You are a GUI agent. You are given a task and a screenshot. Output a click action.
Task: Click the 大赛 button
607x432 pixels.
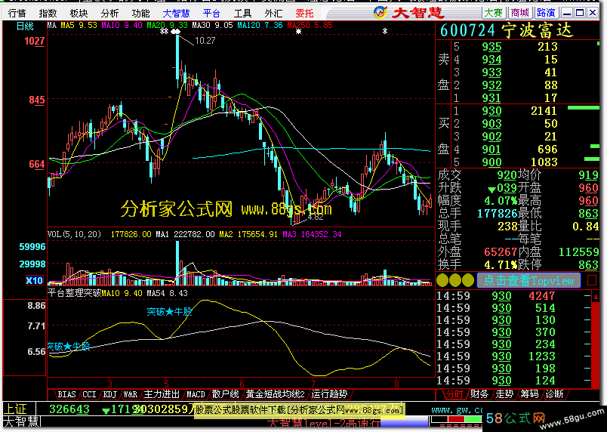494,13
